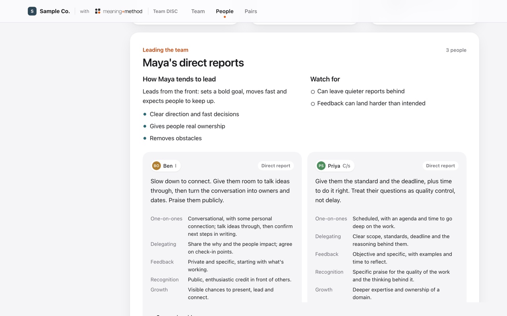Click the Team DISC label
The width and height of the screenshot is (507, 316).
click(x=165, y=11)
